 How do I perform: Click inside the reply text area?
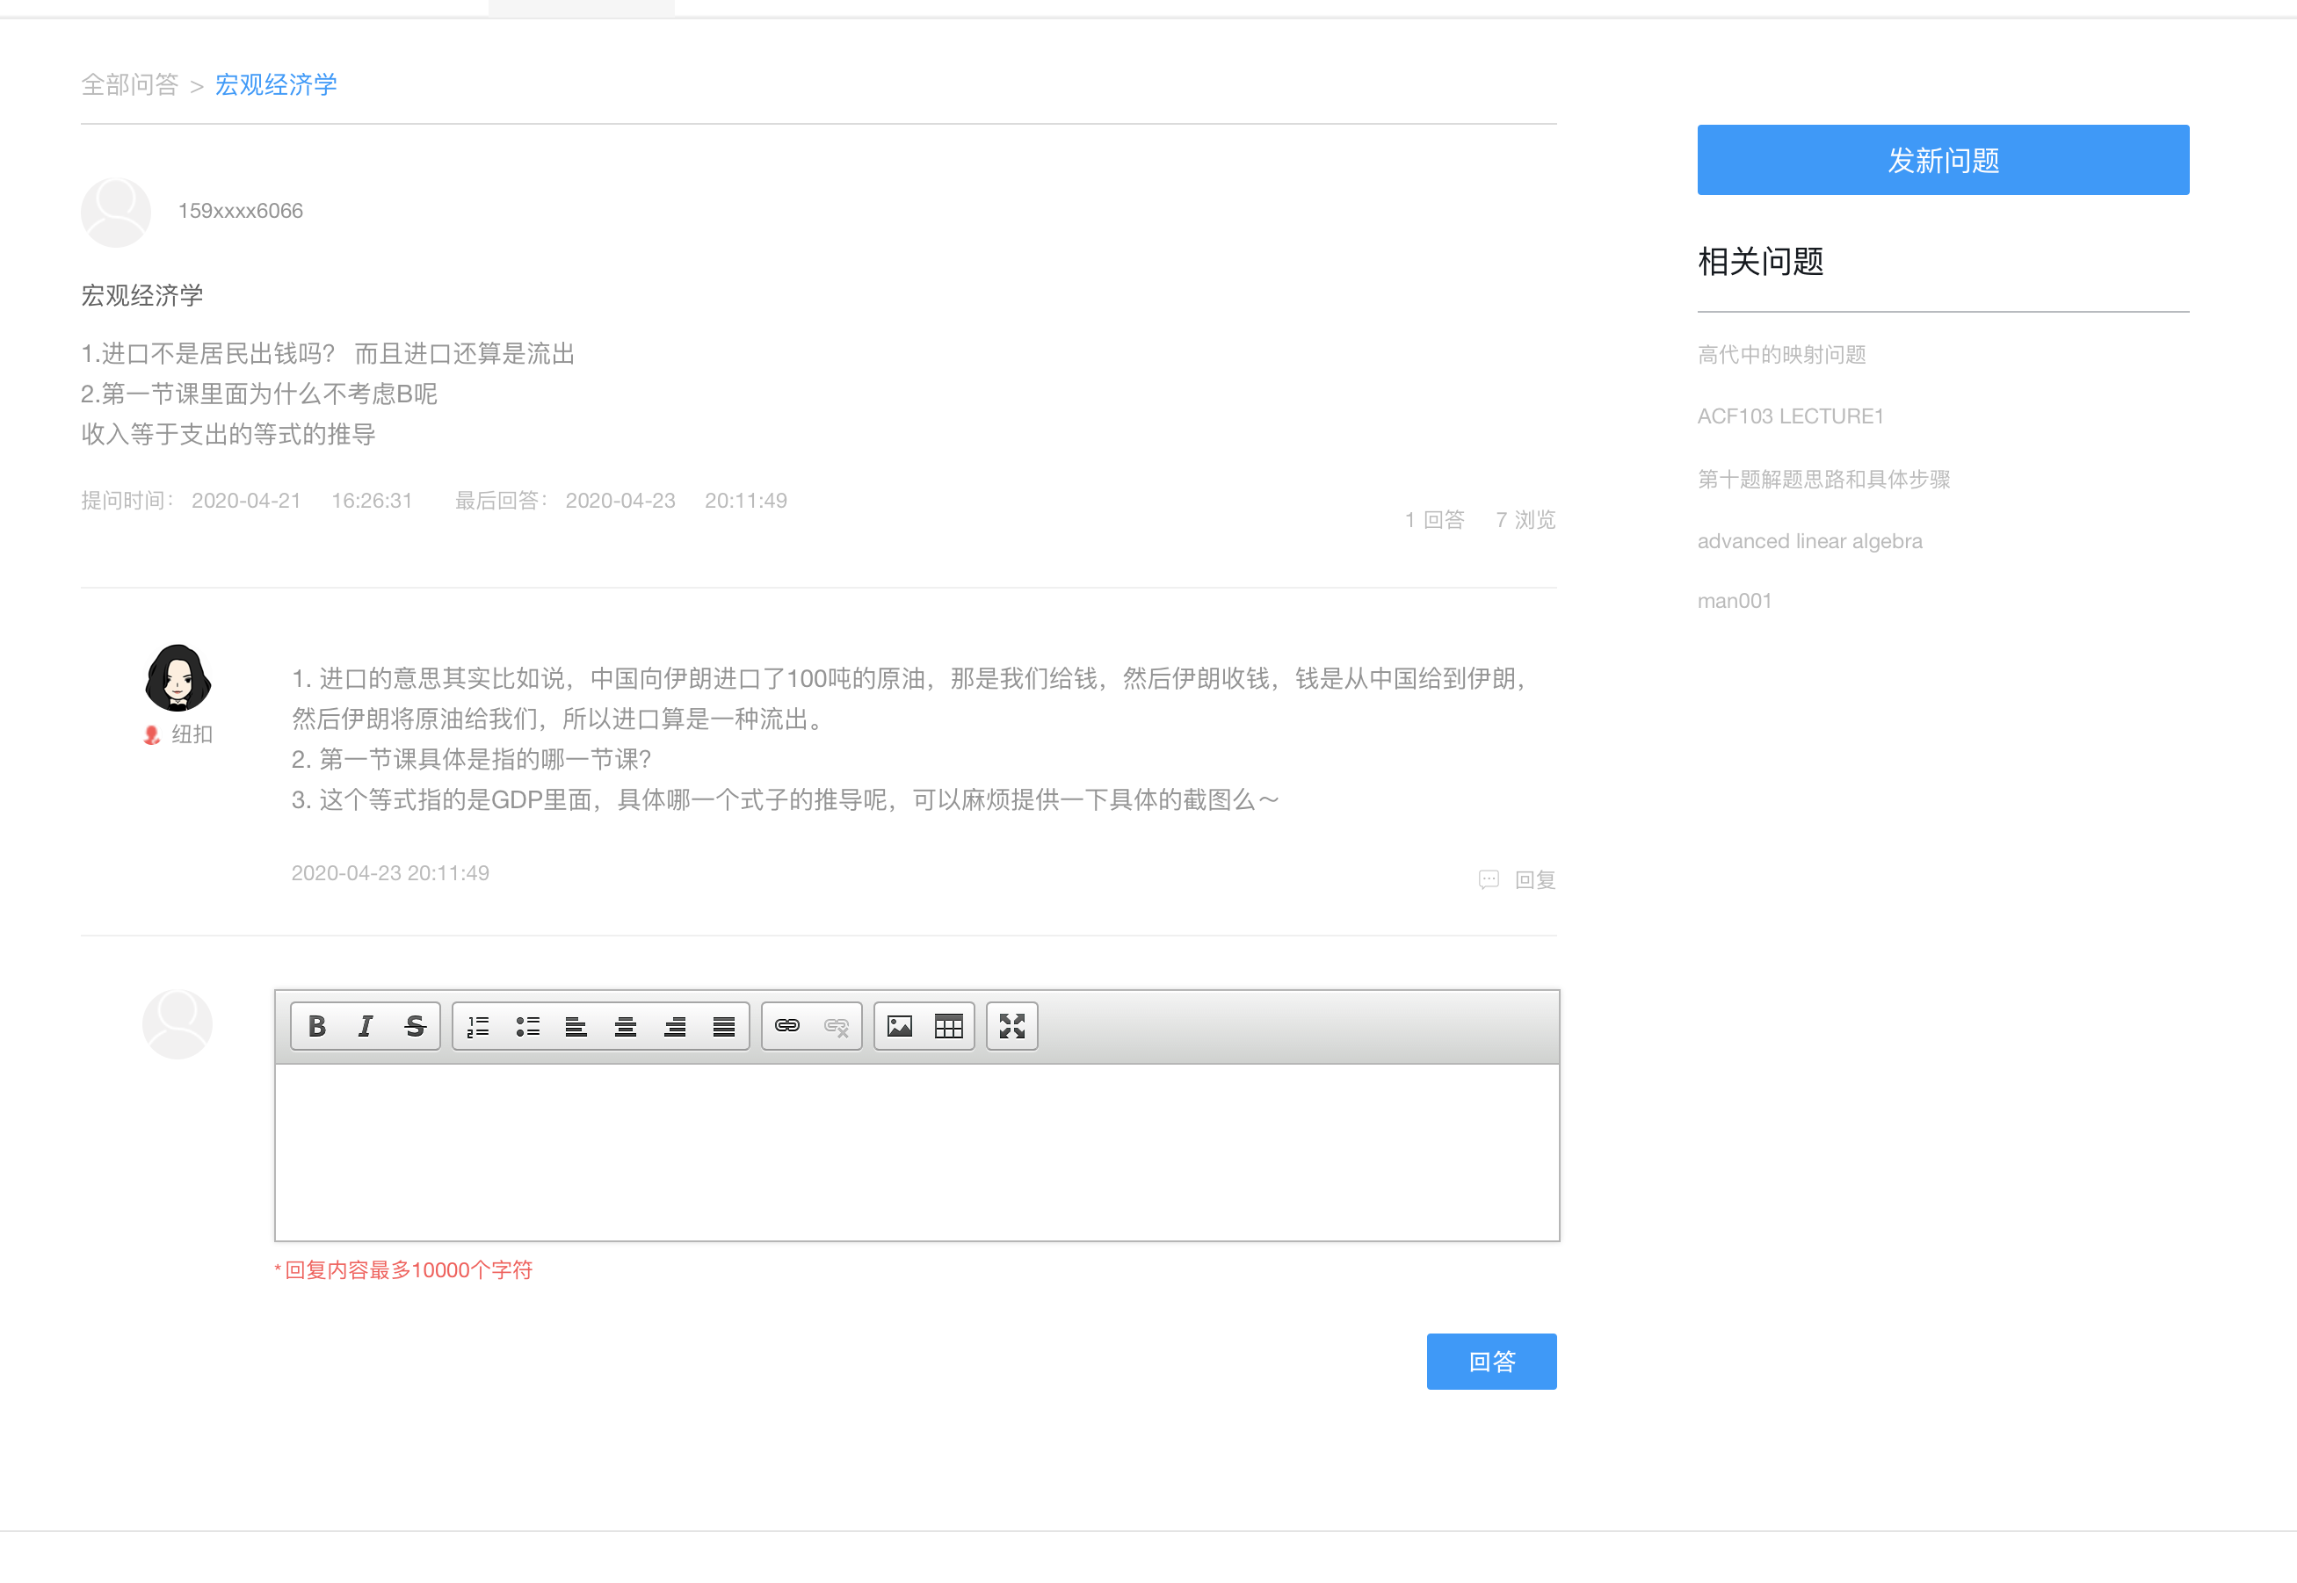click(917, 1152)
